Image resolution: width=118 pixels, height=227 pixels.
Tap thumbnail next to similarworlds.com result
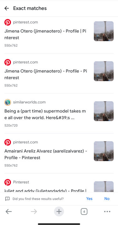point(104,111)
